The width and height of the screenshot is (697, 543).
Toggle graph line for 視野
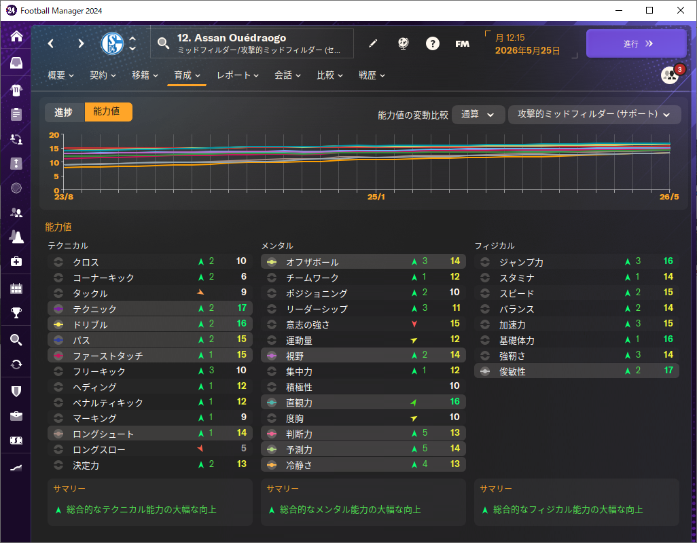click(272, 356)
